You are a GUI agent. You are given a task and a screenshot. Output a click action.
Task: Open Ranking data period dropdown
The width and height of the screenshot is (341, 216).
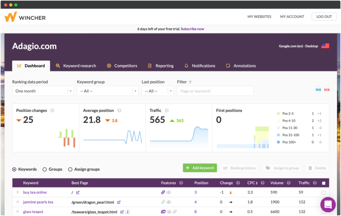43,91
